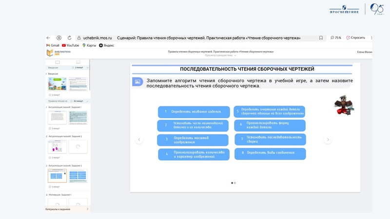390x219 pixels.
Task: Click the owl mascot image
Action: 344,105
